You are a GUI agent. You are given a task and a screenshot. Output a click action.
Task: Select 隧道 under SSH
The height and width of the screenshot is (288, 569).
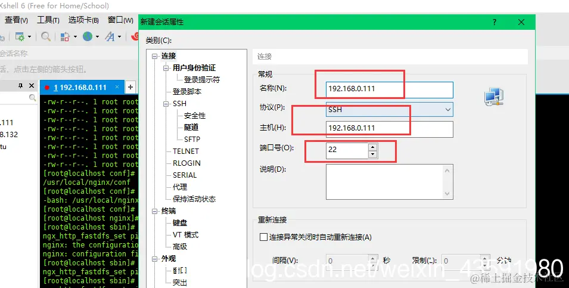191,127
